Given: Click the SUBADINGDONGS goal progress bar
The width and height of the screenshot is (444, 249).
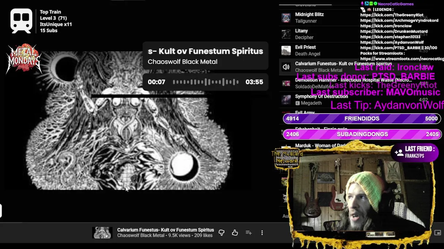Looking at the screenshot, I should 362,134.
